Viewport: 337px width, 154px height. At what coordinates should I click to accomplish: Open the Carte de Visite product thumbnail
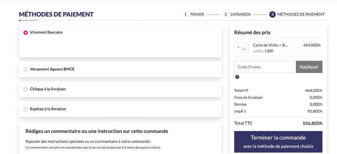coord(242,48)
